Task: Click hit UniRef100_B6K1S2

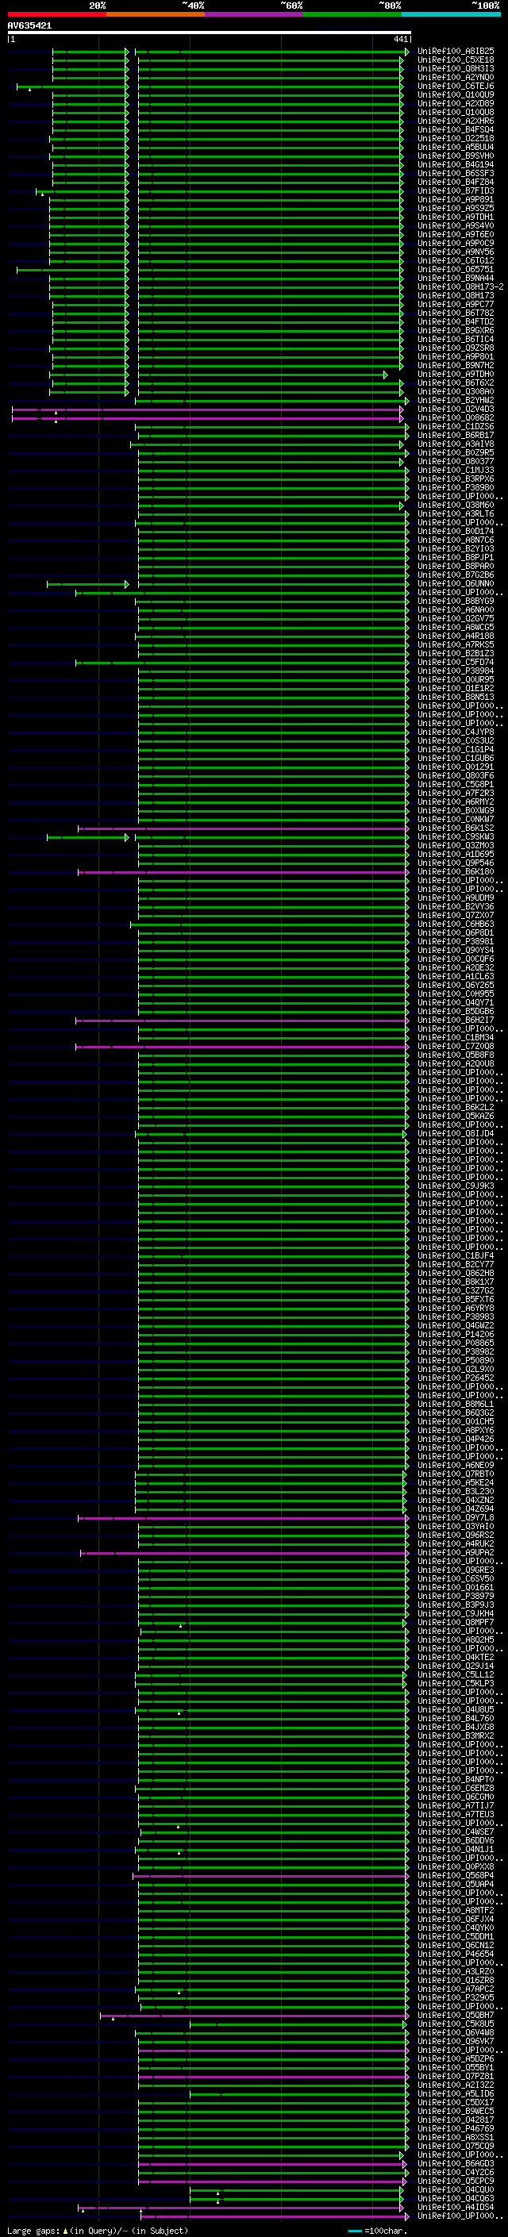Action: tap(455, 828)
